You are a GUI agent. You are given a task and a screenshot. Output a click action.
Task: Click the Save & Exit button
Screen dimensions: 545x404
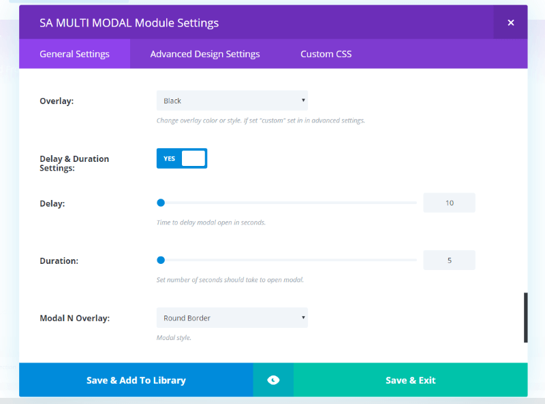pos(411,380)
